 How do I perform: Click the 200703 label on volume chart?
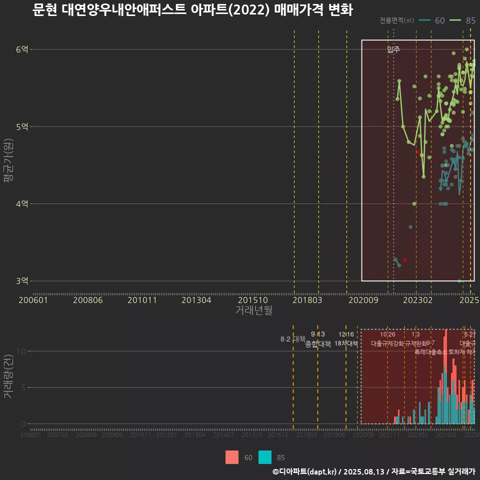[x=57, y=434]
